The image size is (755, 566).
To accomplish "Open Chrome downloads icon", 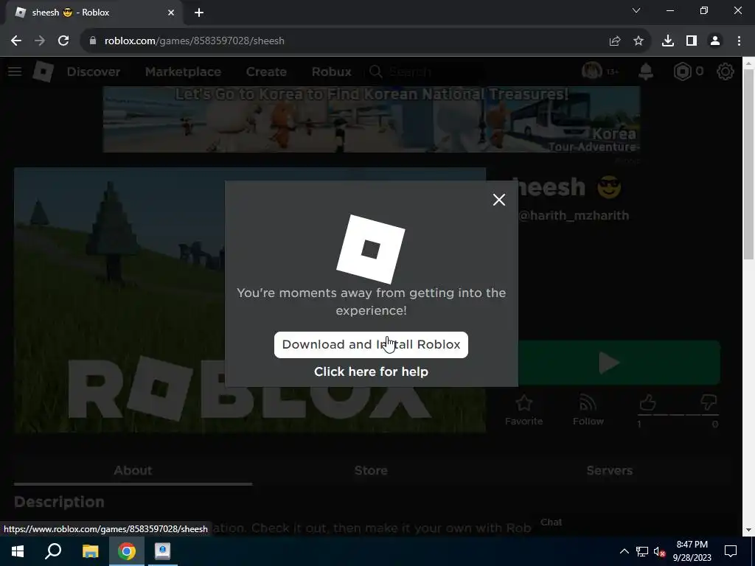I will 668,41.
